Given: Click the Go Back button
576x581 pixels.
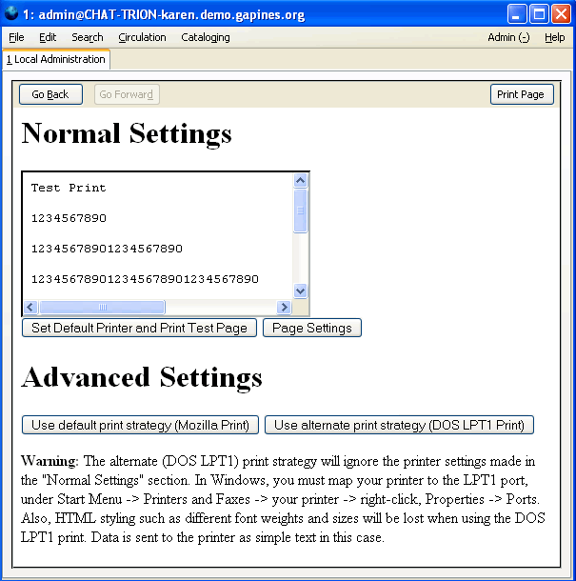Looking at the screenshot, I should (x=50, y=94).
